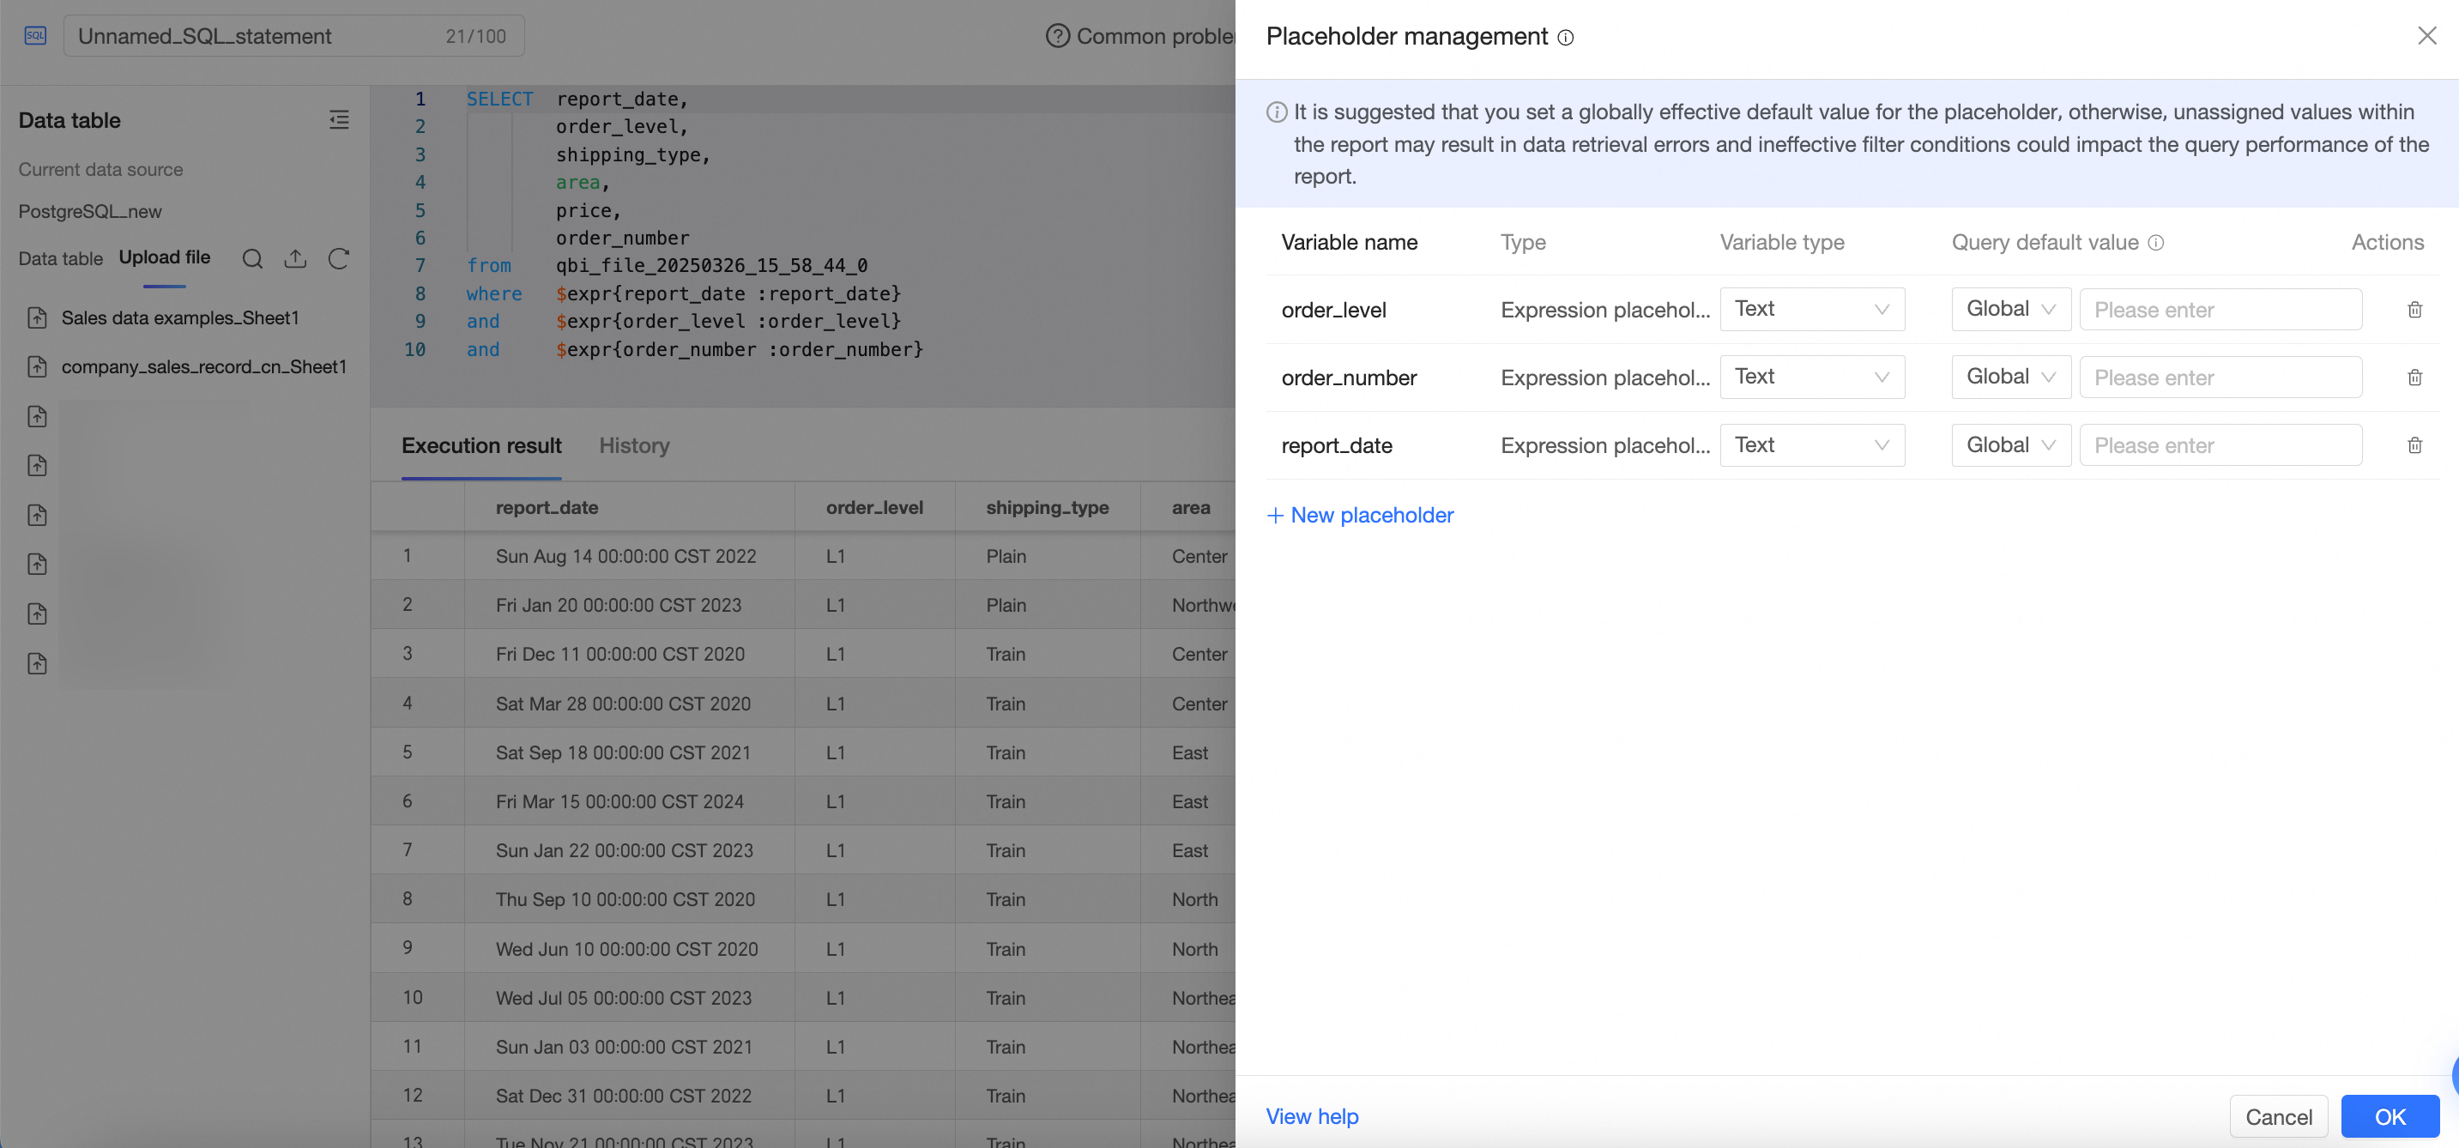The width and height of the screenshot is (2459, 1148).
Task: Click info icon next to Query default value
Action: [2155, 243]
